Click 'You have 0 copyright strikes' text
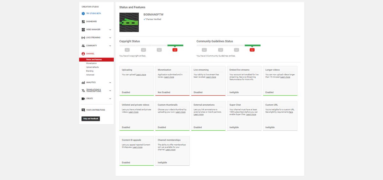The height and width of the screenshot is (180, 383). 133,56
